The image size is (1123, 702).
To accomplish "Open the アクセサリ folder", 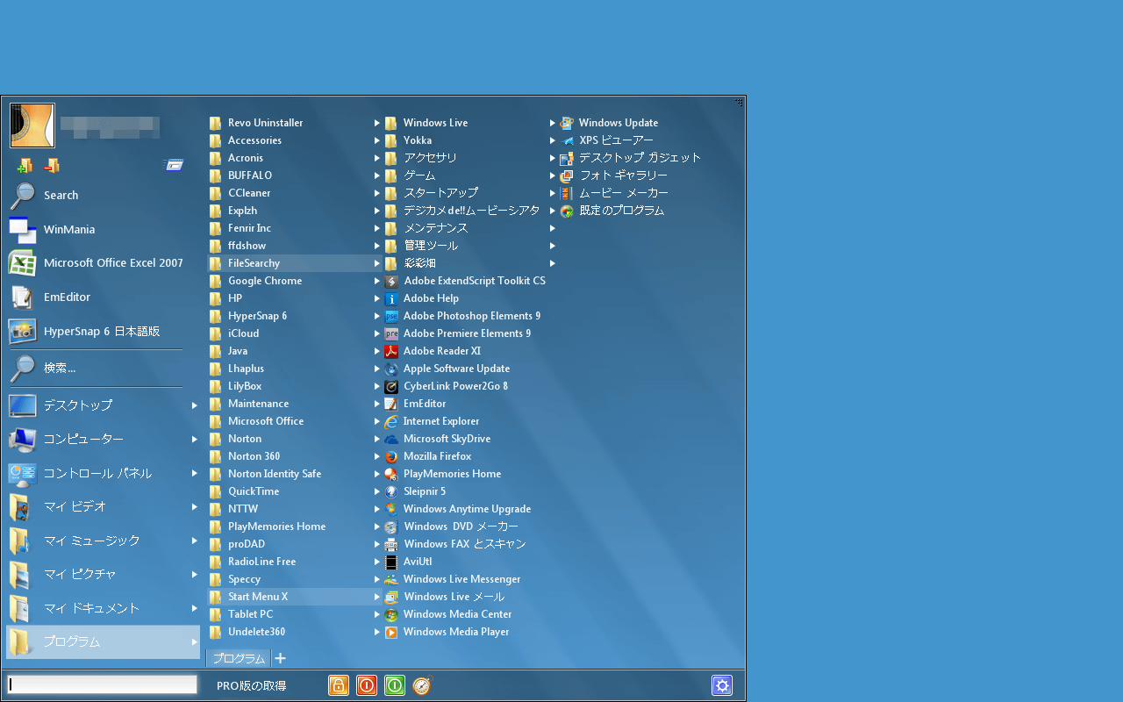I will (421, 158).
